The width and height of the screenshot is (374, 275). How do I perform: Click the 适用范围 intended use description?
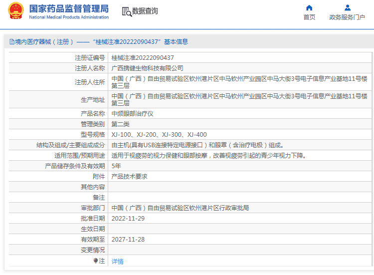pyautogui.click(x=209, y=156)
